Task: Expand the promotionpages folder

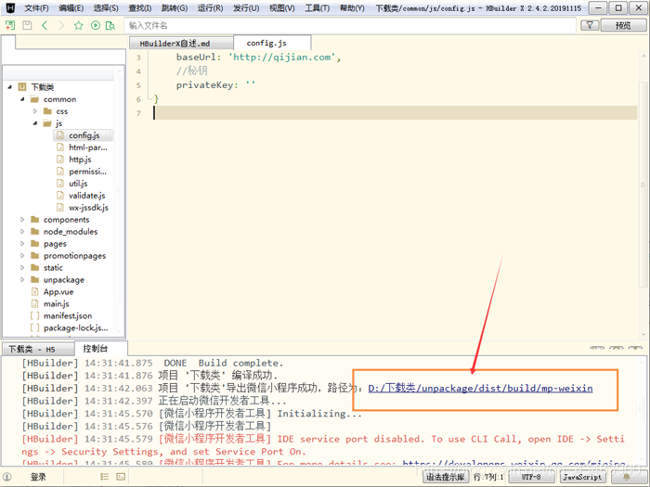Action: click(22, 255)
